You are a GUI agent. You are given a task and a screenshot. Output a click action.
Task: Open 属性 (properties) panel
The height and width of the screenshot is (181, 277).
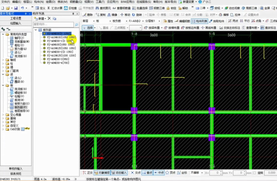tap(168, 21)
